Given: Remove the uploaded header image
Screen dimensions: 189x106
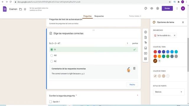Looking at the screenshot, I should pyautogui.click(x=175, y=35).
